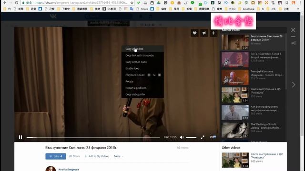The image size is (305, 171).
Task: Open The Wedding of Erin video
Action: (235, 130)
